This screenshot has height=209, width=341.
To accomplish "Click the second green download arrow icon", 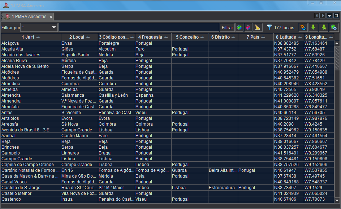I will 324,27.
